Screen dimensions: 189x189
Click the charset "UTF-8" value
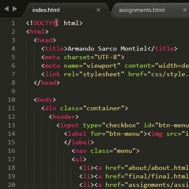pos(107,57)
